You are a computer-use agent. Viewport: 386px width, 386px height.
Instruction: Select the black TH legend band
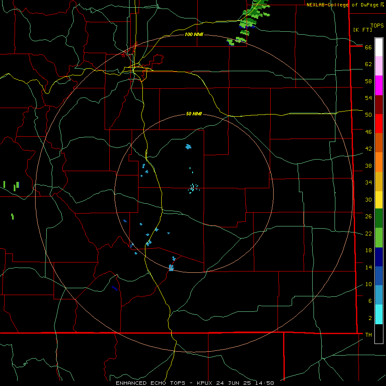tap(379, 334)
